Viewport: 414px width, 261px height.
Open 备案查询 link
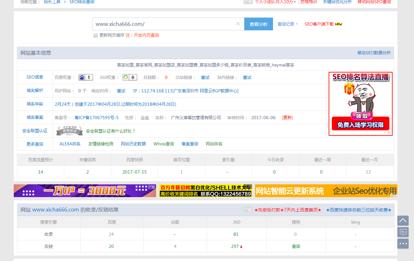(190, 144)
